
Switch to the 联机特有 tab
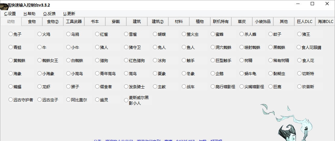click(221, 22)
